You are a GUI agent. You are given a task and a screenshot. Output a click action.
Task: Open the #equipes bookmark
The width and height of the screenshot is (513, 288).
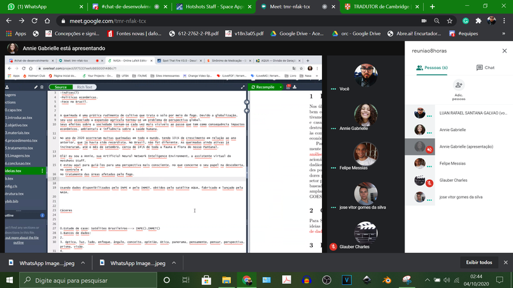point(464,34)
